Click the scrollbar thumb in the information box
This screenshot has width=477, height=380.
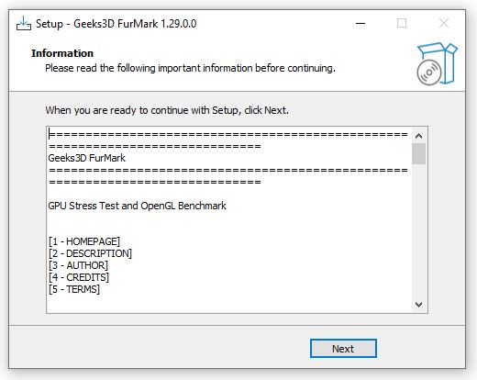pos(418,153)
